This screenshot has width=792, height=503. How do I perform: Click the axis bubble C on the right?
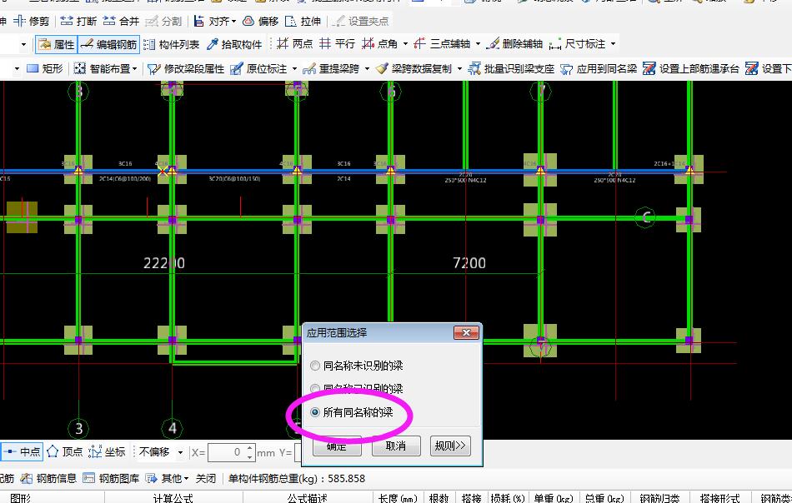(645, 217)
